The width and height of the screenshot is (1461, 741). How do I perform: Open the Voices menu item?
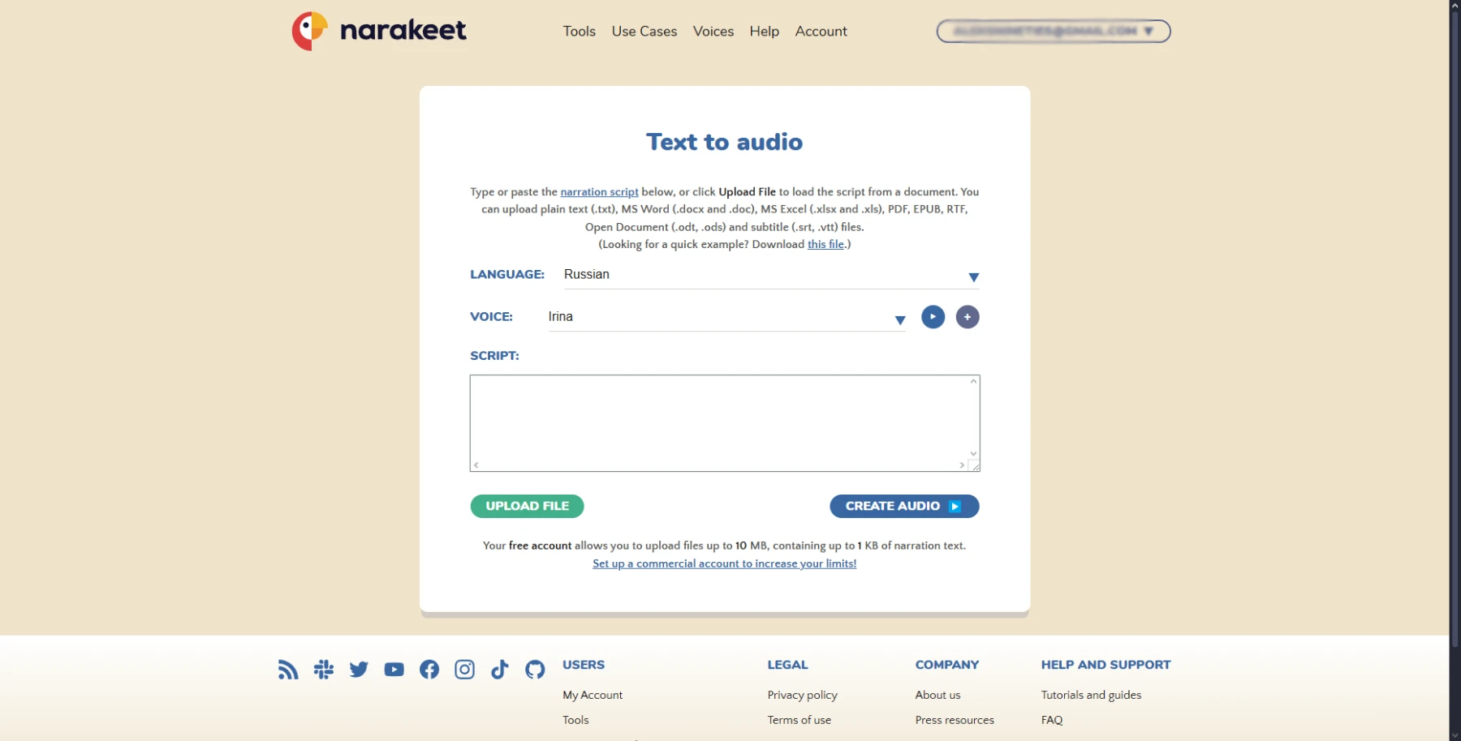pyautogui.click(x=713, y=32)
